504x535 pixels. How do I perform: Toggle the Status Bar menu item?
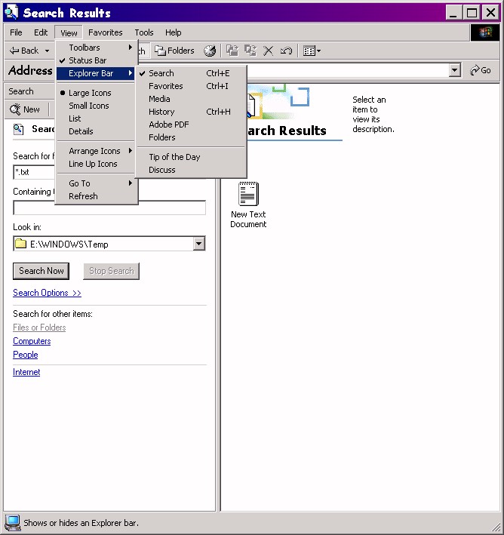click(96, 60)
